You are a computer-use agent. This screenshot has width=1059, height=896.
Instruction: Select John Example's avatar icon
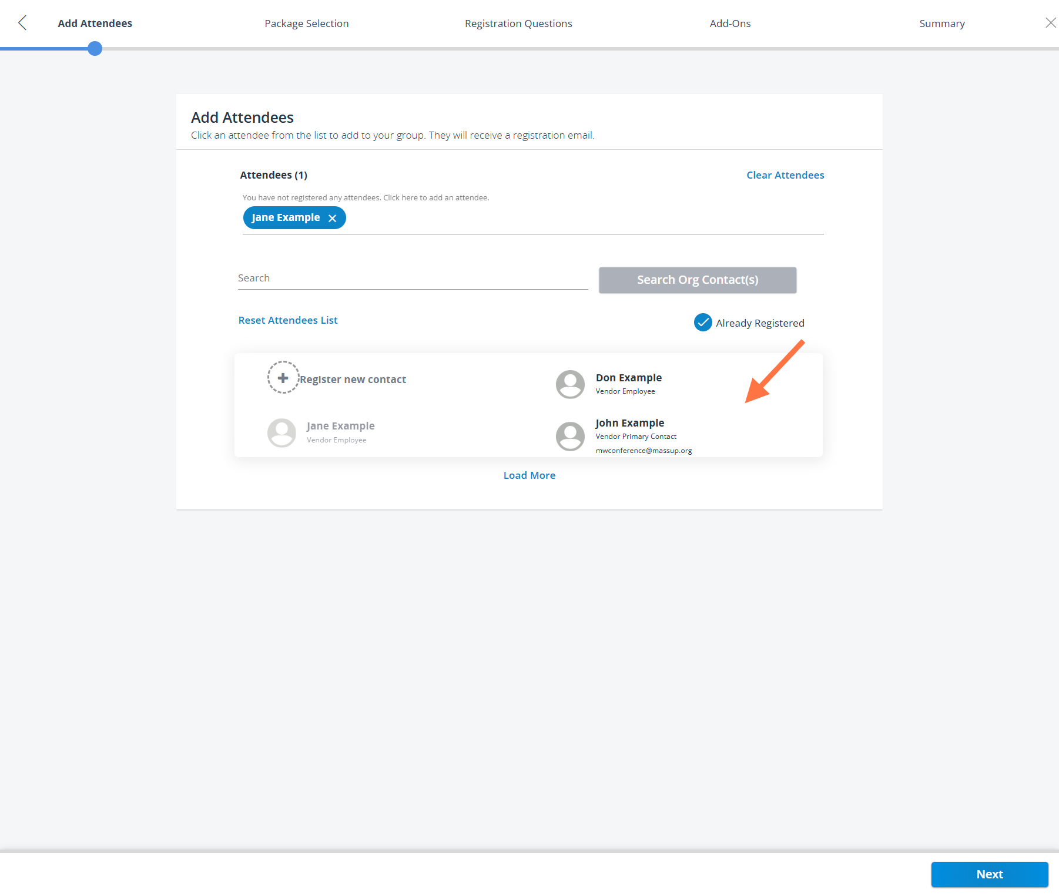click(570, 436)
